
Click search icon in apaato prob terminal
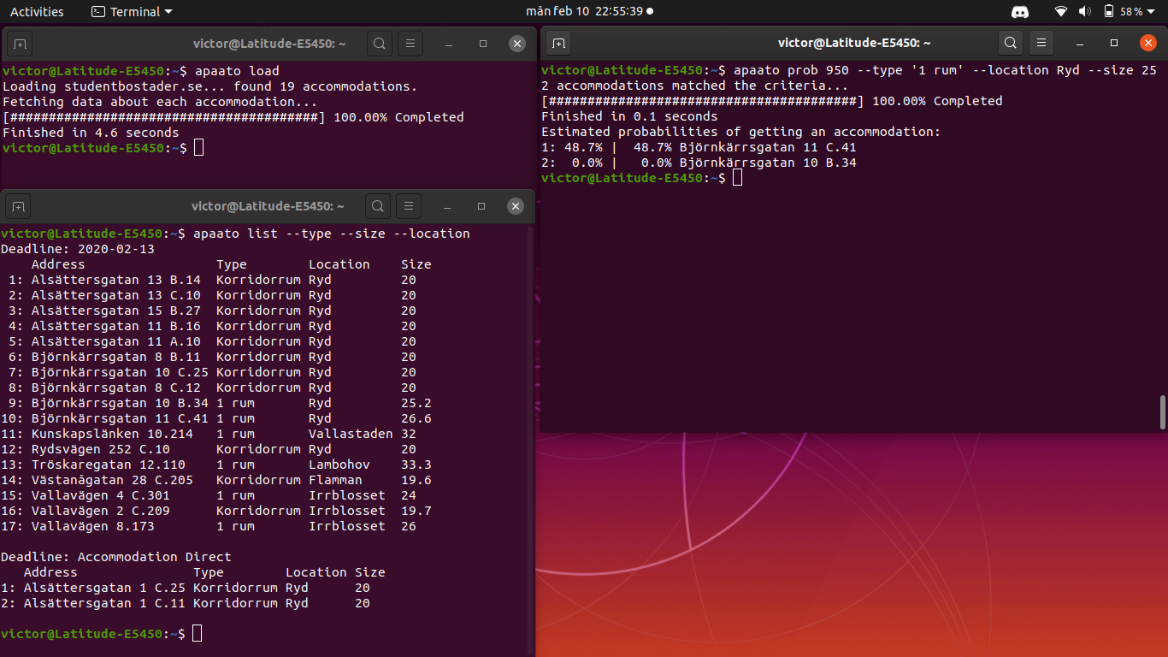click(x=1011, y=43)
